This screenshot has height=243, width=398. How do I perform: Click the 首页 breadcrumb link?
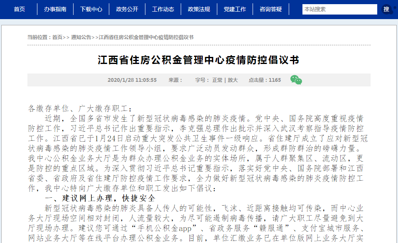[57, 37]
